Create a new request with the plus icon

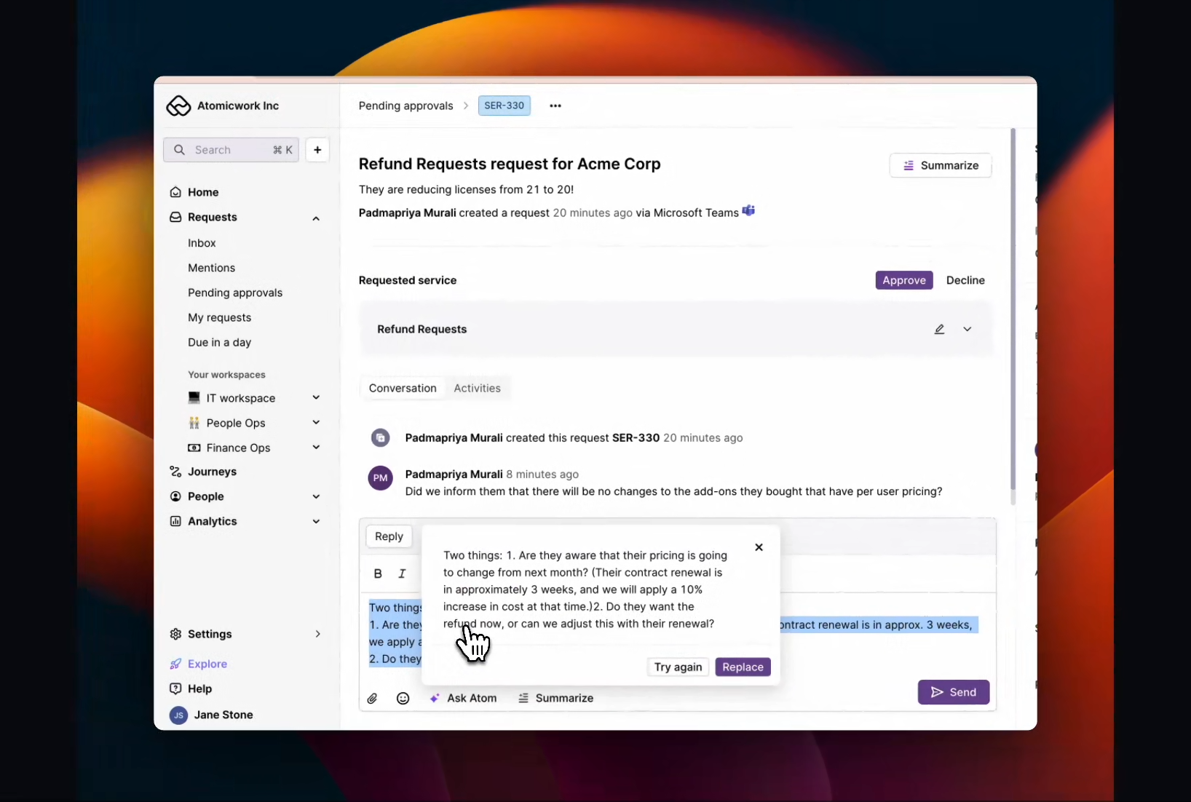click(317, 150)
